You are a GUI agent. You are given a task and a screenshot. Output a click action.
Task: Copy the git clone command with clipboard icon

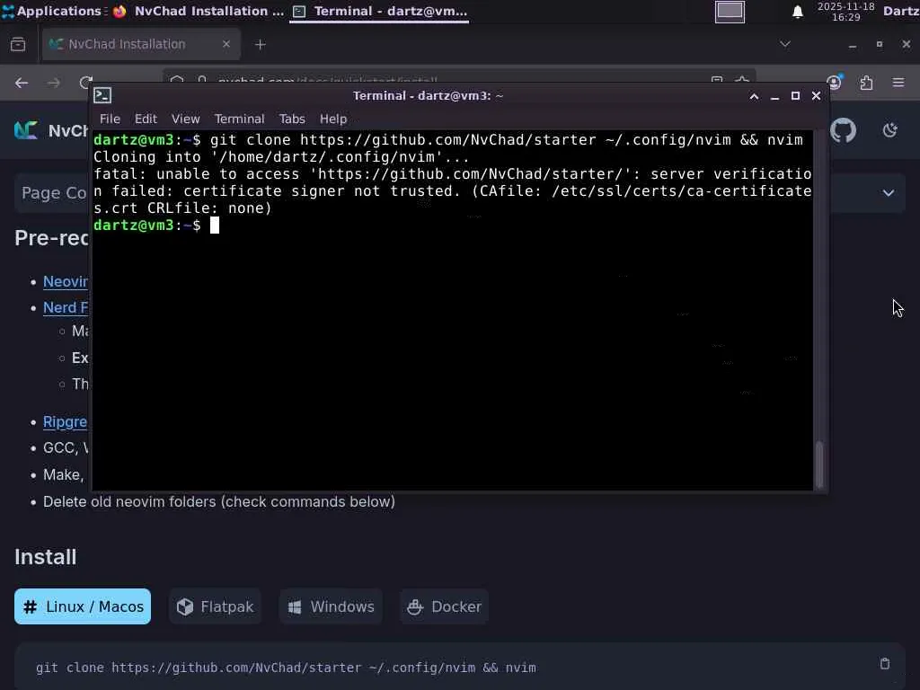[885, 664]
